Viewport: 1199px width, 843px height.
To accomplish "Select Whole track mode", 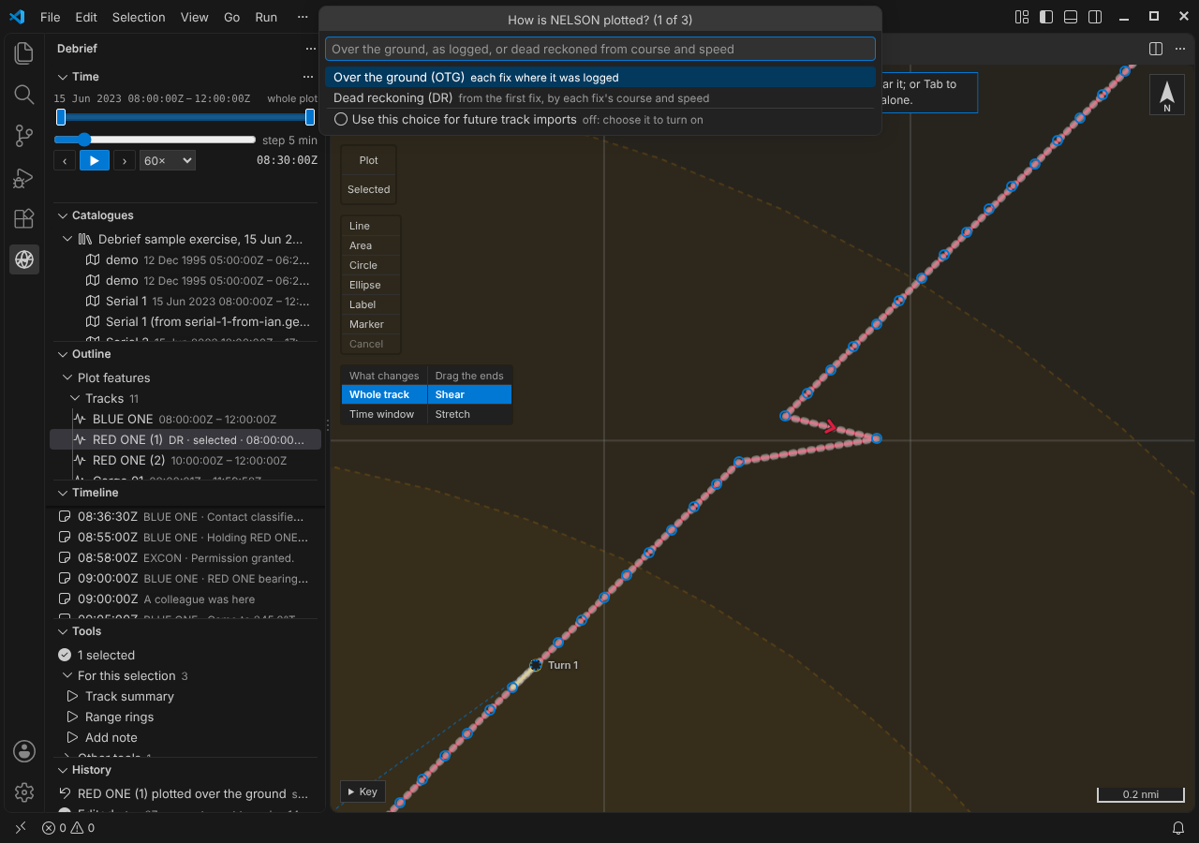I will (x=384, y=395).
